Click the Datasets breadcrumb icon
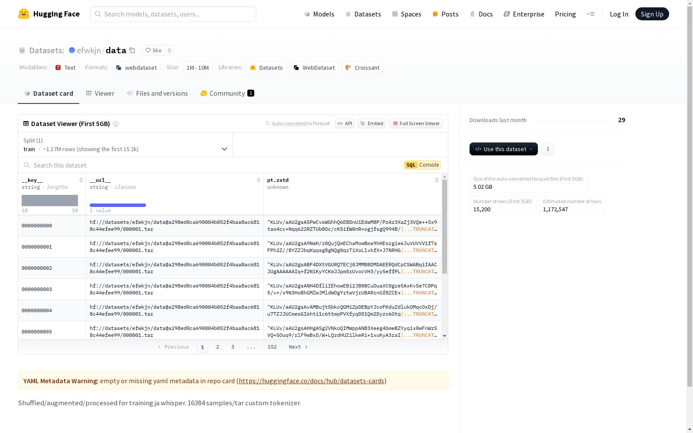The image size is (693, 433). pos(22,50)
